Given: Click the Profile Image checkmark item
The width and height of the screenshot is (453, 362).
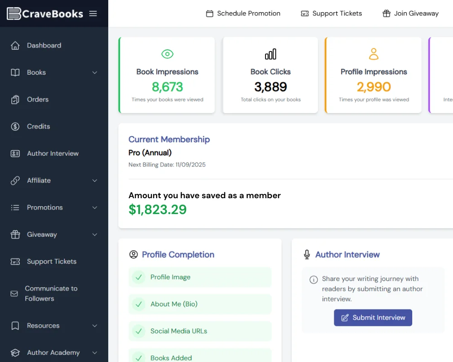Looking at the screenshot, I should click(139, 277).
